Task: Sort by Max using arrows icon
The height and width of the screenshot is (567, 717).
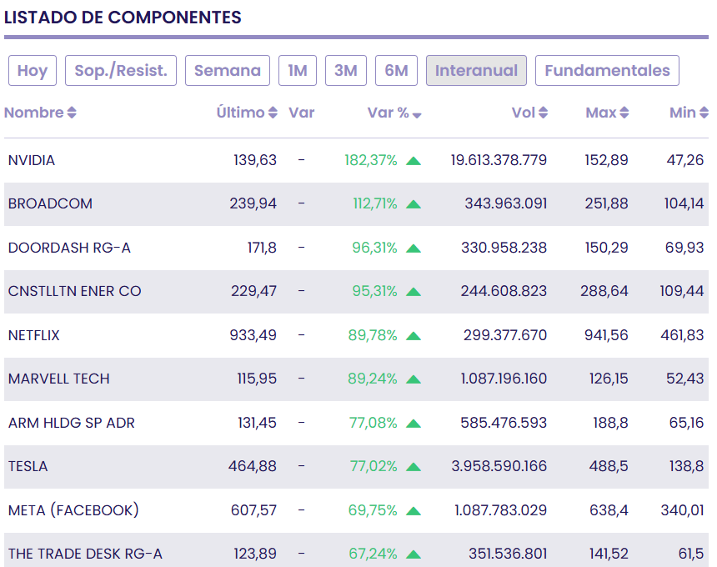Action: coord(624,113)
